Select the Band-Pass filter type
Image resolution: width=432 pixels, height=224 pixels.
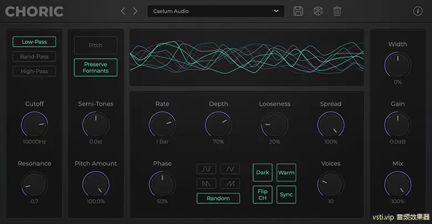(x=34, y=57)
